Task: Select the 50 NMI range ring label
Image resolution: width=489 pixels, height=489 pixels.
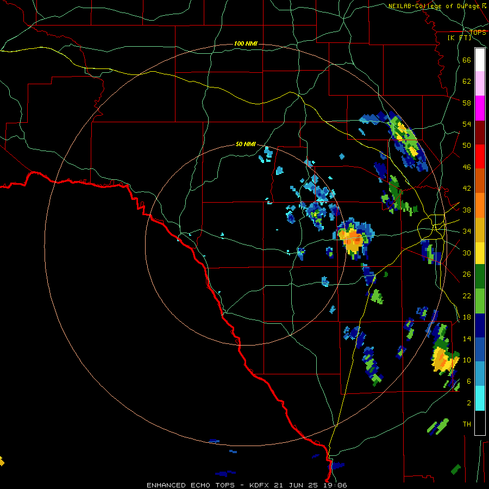Action: click(246, 144)
